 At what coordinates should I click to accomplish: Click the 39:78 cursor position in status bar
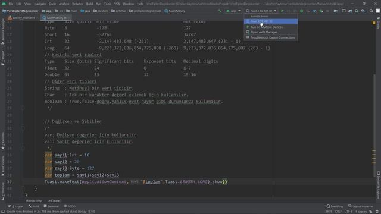pyautogui.click(x=329, y=212)
